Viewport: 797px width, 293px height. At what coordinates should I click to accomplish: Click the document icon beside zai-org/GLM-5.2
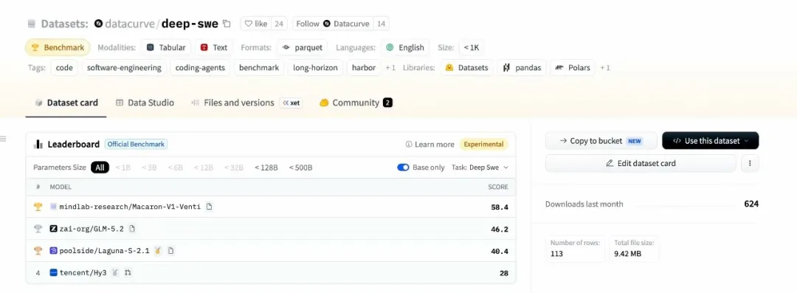tap(132, 229)
